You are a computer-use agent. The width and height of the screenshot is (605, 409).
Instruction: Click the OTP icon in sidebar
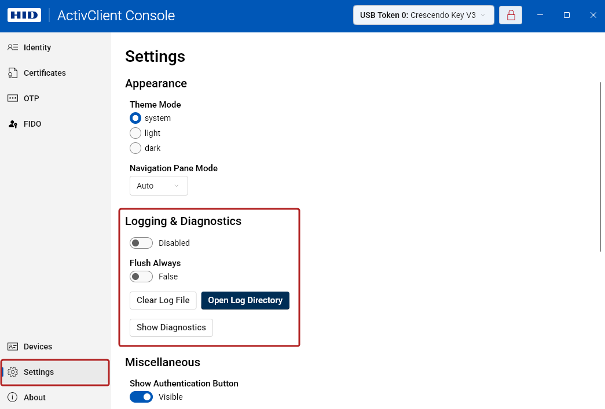tap(13, 98)
